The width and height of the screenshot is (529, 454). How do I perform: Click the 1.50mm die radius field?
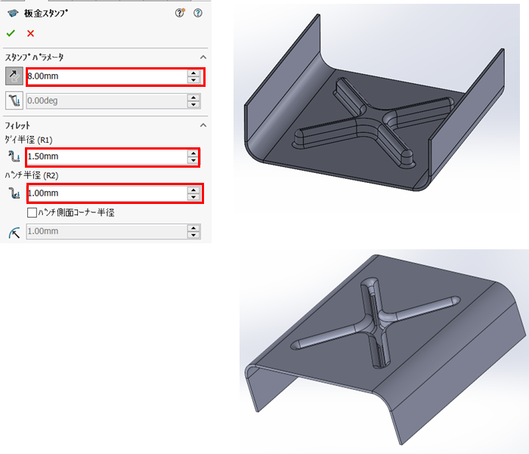tap(106, 156)
